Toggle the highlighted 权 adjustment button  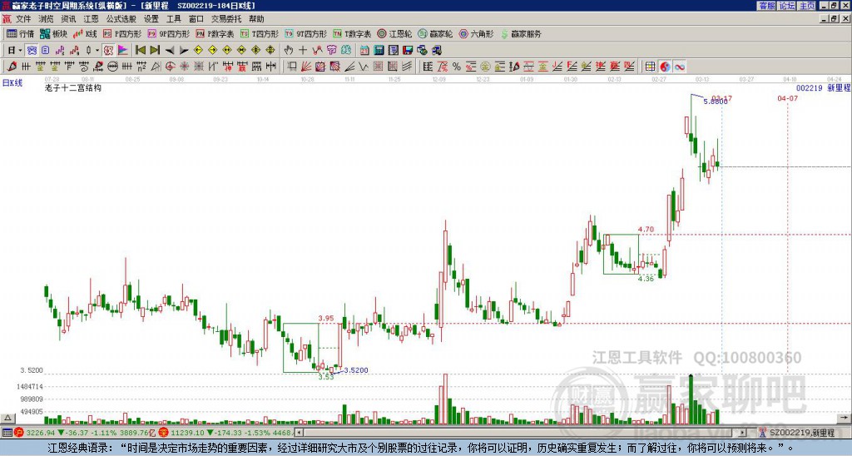[x=108, y=50]
